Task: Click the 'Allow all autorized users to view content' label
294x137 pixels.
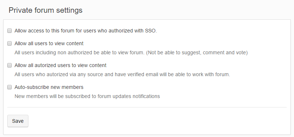Action: tap(60, 65)
